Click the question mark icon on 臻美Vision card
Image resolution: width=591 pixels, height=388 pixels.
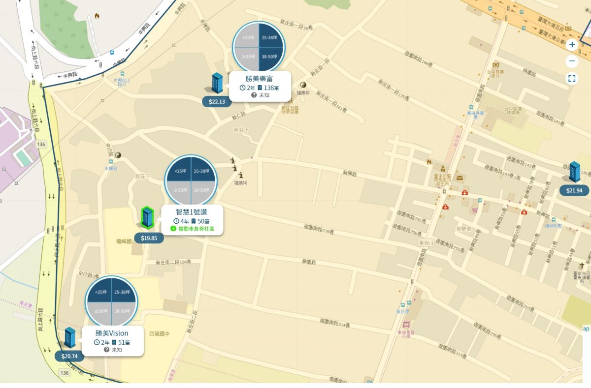point(107,350)
